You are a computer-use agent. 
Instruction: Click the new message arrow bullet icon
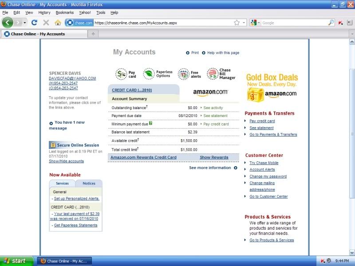click(x=51, y=123)
